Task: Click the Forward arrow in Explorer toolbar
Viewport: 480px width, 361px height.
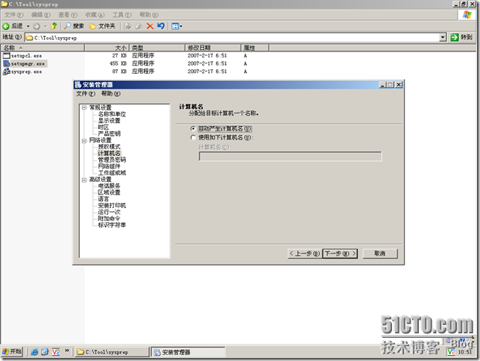Action: point(37,26)
